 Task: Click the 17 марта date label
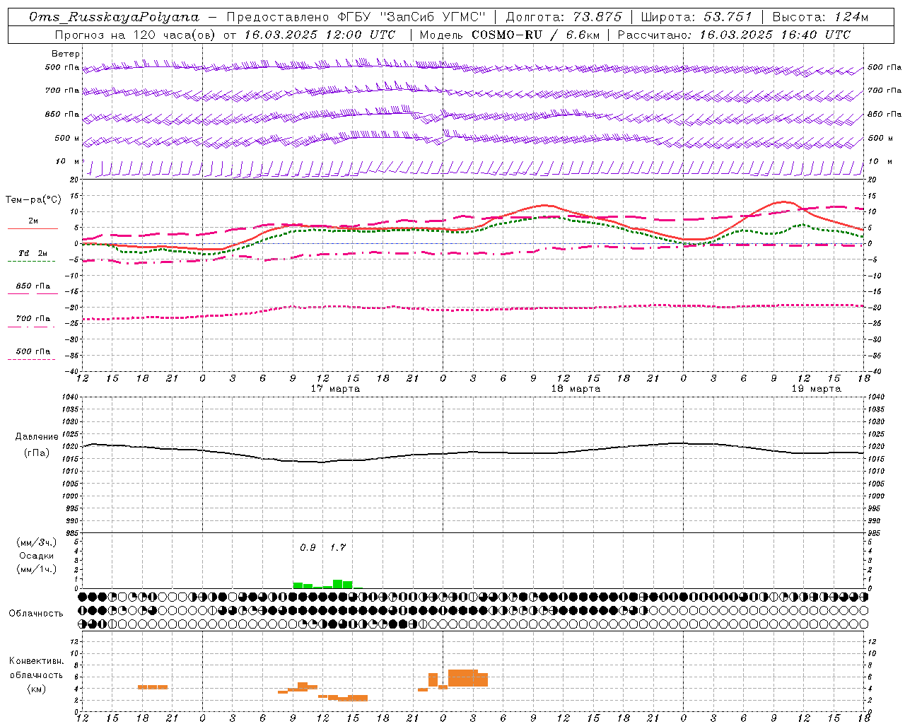(x=335, y=388)
